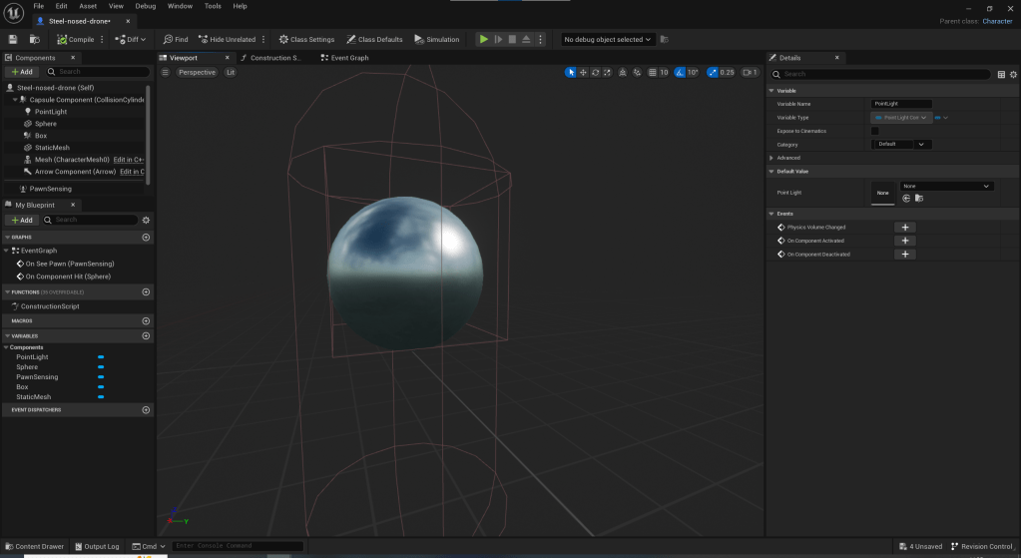Click the Variable Name input field
This screenshot has width=1021, height=558.
tap(901, 104)
